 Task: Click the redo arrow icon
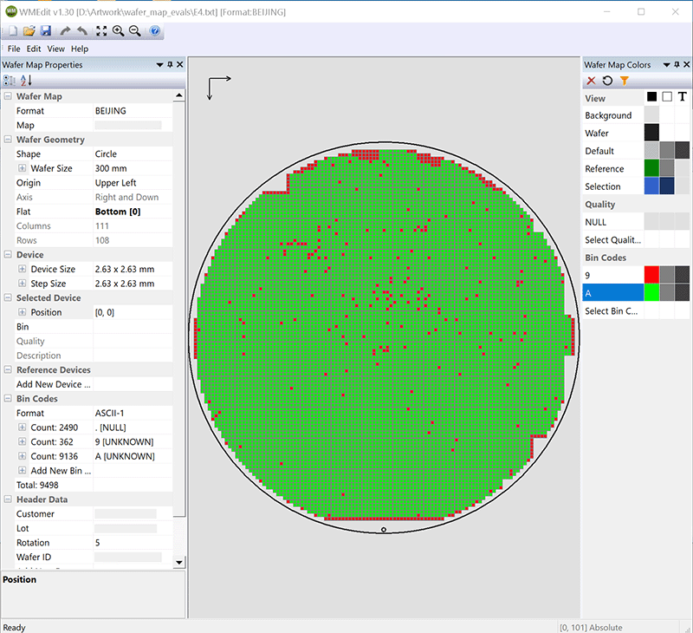(x=66, y=31)
